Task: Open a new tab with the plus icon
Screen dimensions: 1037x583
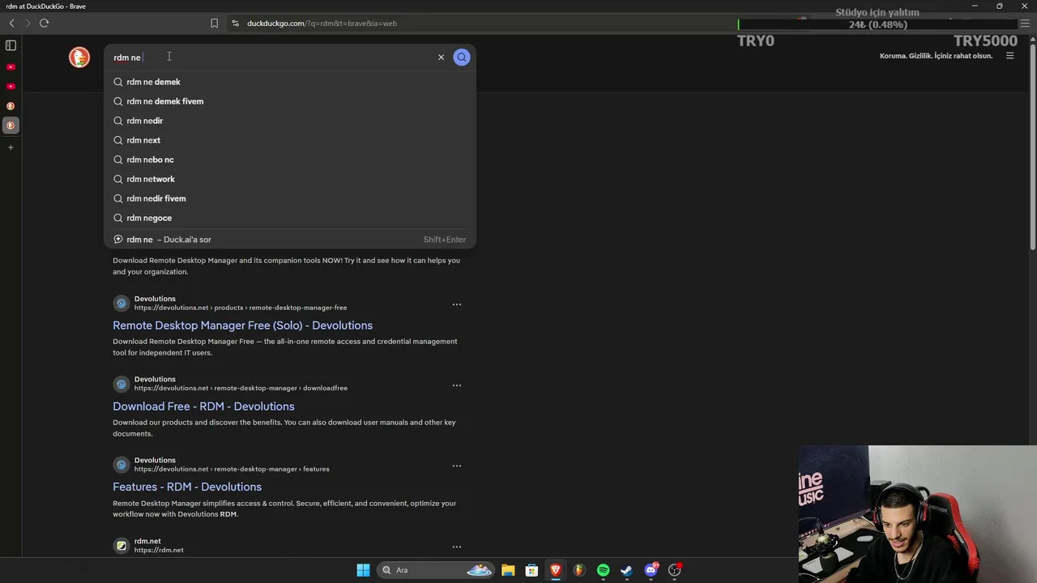Action: click(11, 147)
